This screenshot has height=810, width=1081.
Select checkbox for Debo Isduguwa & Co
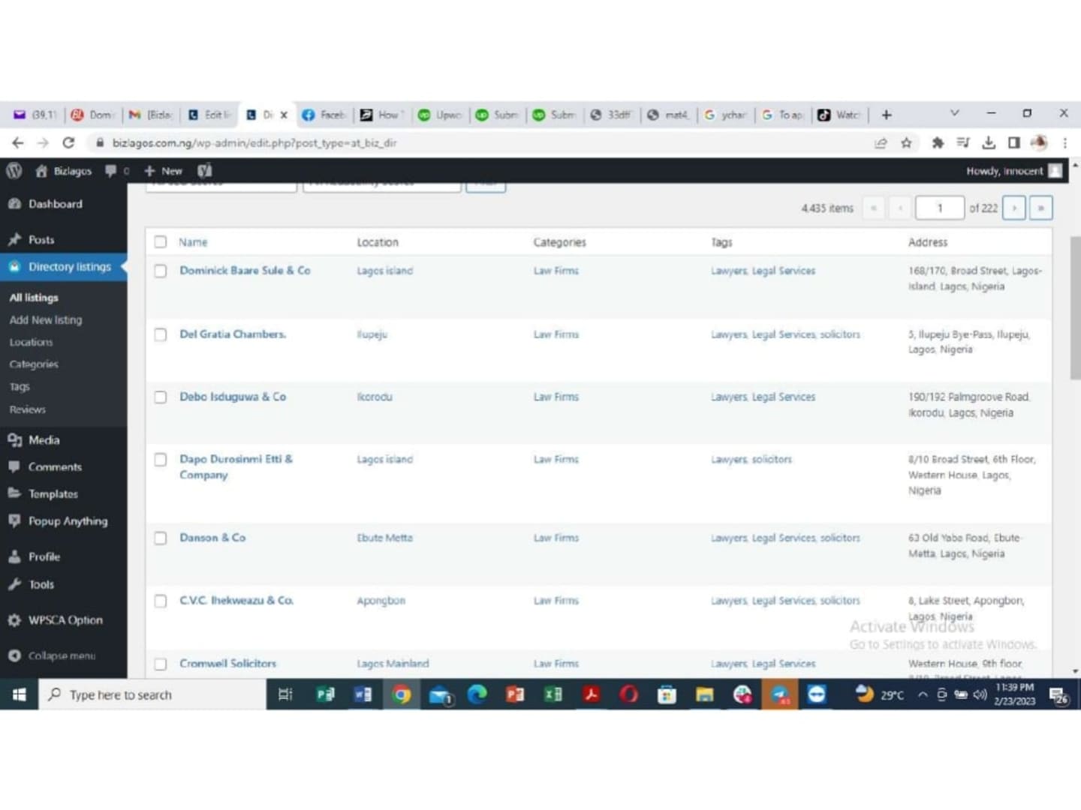tap(160, 397)
